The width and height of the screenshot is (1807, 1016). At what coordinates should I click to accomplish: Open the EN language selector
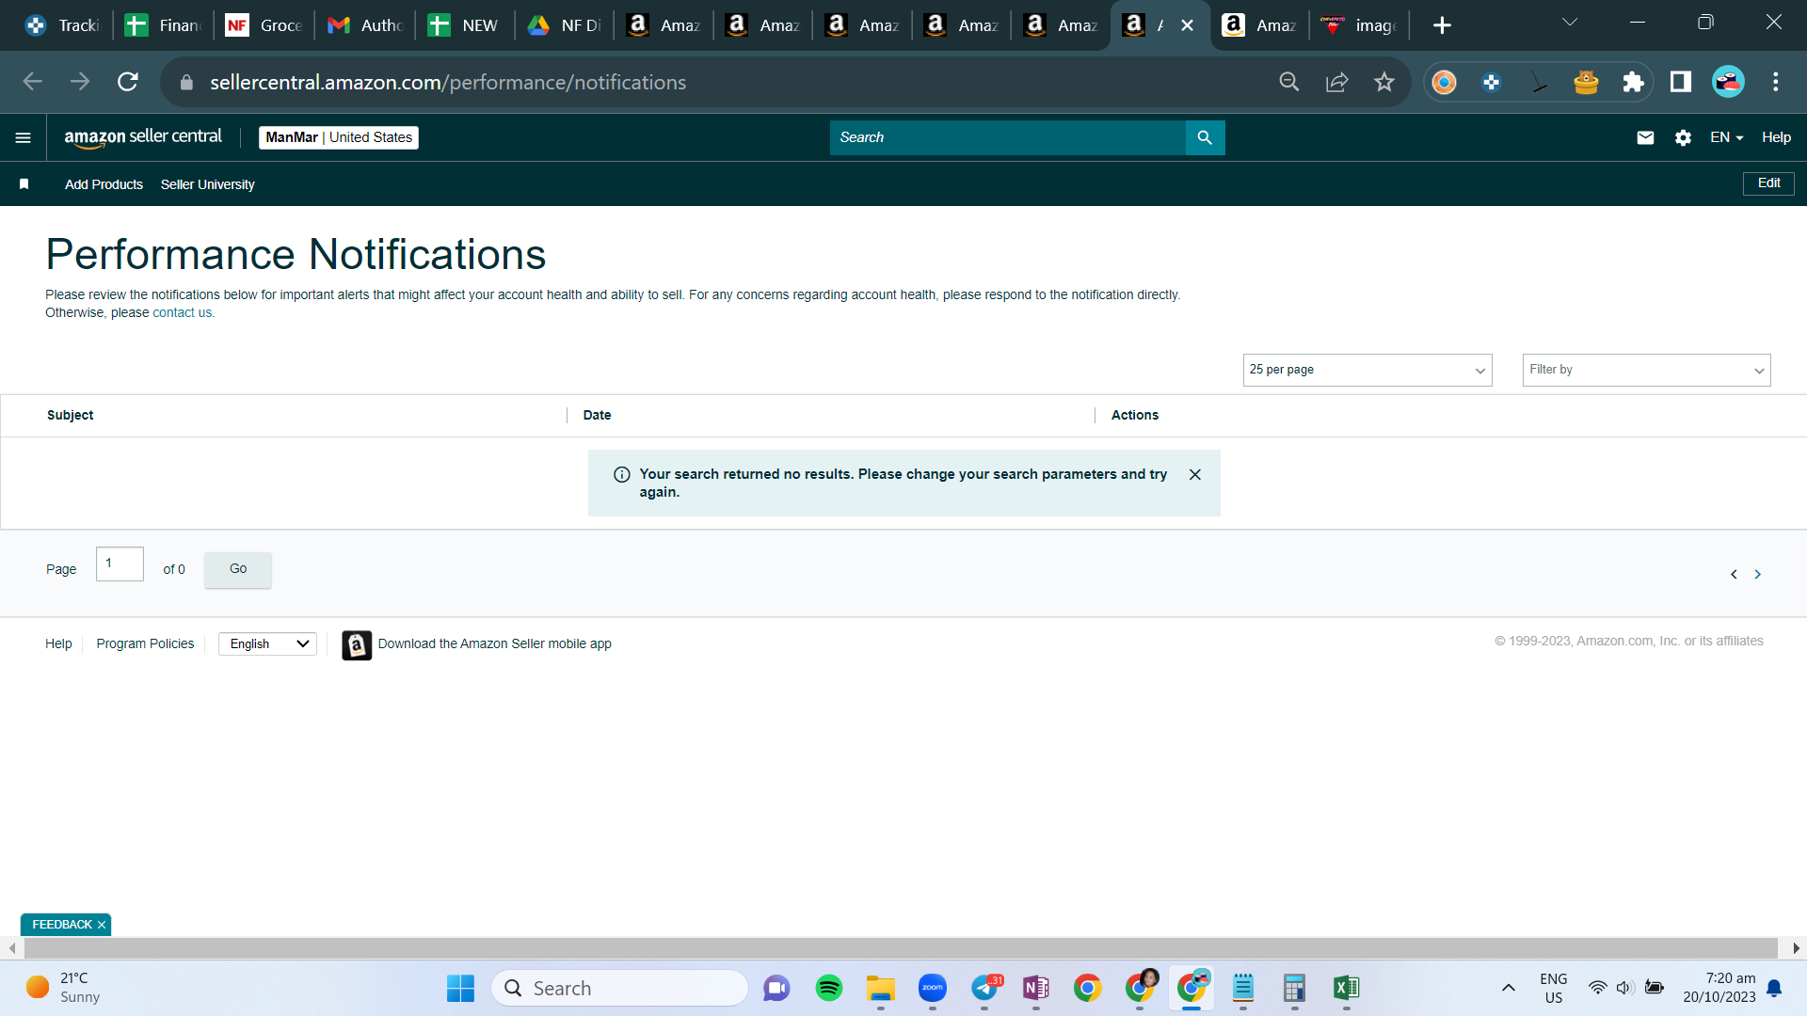click(1726, 137)
